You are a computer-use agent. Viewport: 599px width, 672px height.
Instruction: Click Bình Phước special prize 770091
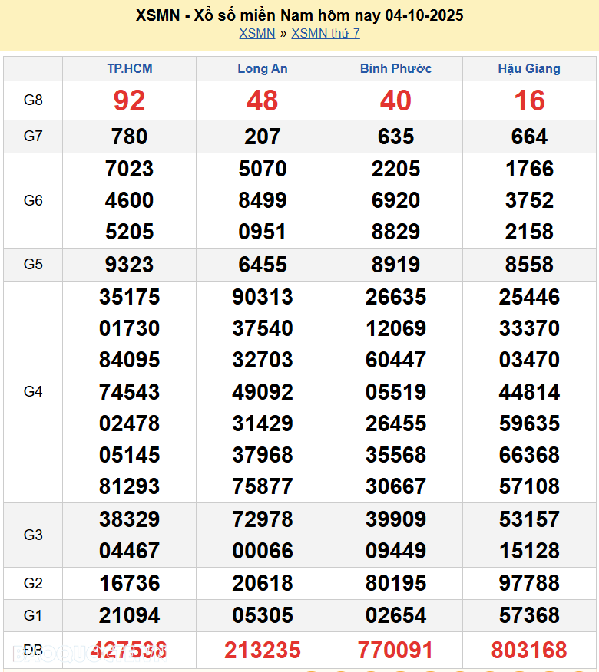point(395,651)
